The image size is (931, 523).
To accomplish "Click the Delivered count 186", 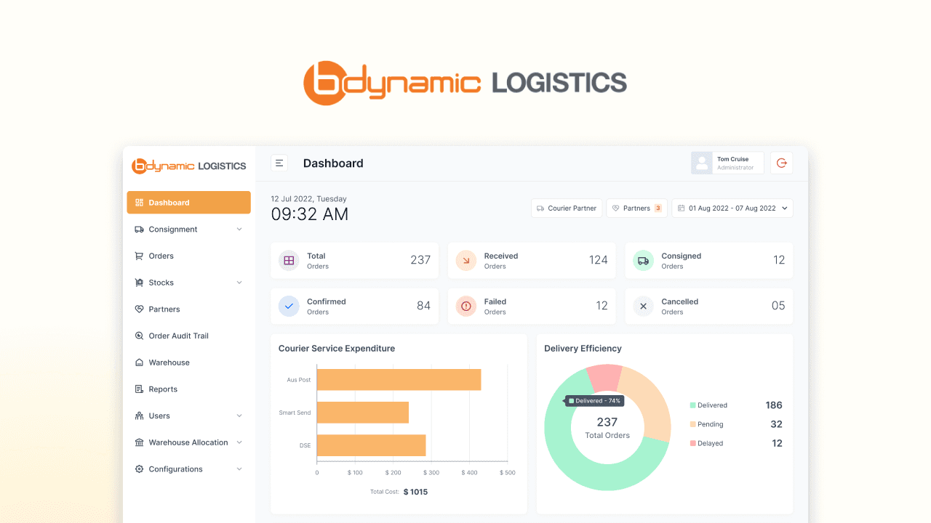I will pos(774,405).
